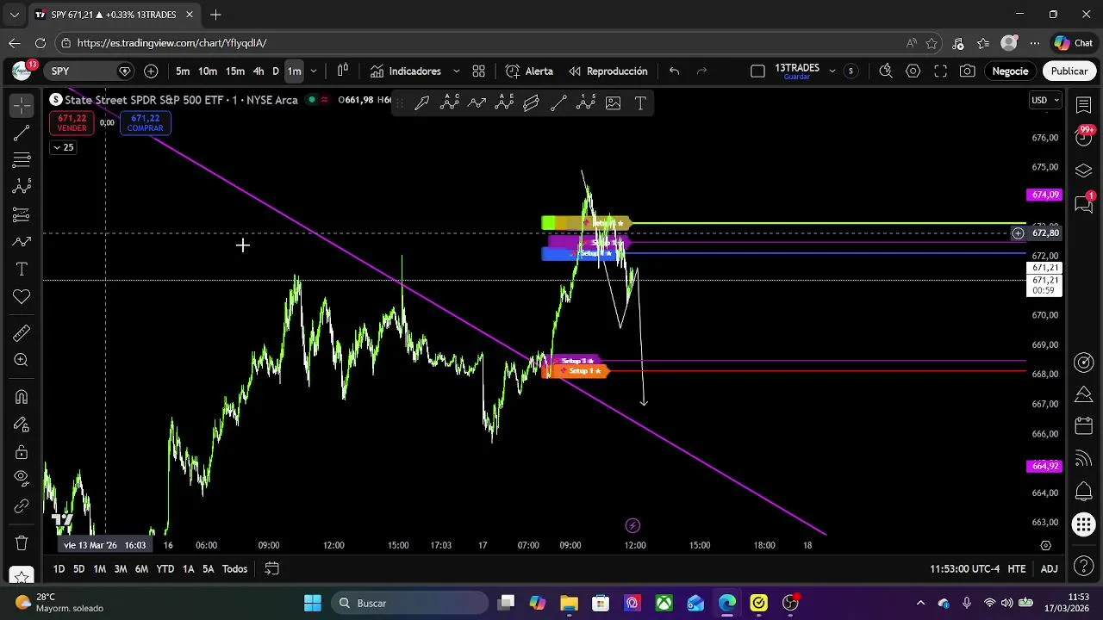The height and width of the screenshot is (620, 1103).
Task: Open the Indicadores panel
Action: [405, 71]
